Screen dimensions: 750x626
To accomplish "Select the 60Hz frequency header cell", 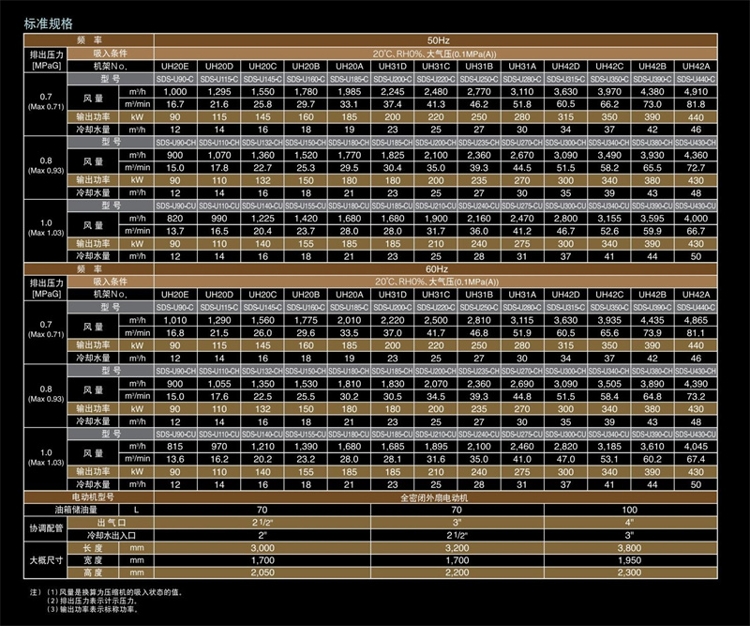I will click(x=437, y=268).
